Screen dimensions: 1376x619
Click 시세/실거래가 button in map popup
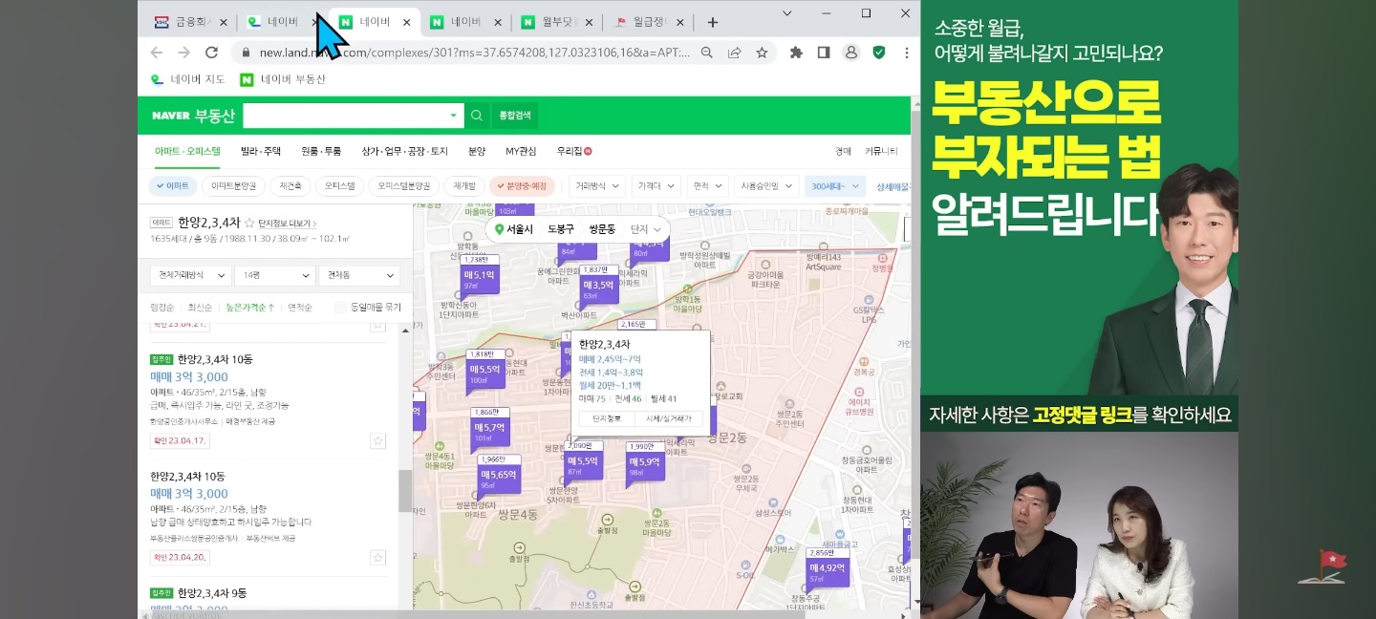point(668,418)
